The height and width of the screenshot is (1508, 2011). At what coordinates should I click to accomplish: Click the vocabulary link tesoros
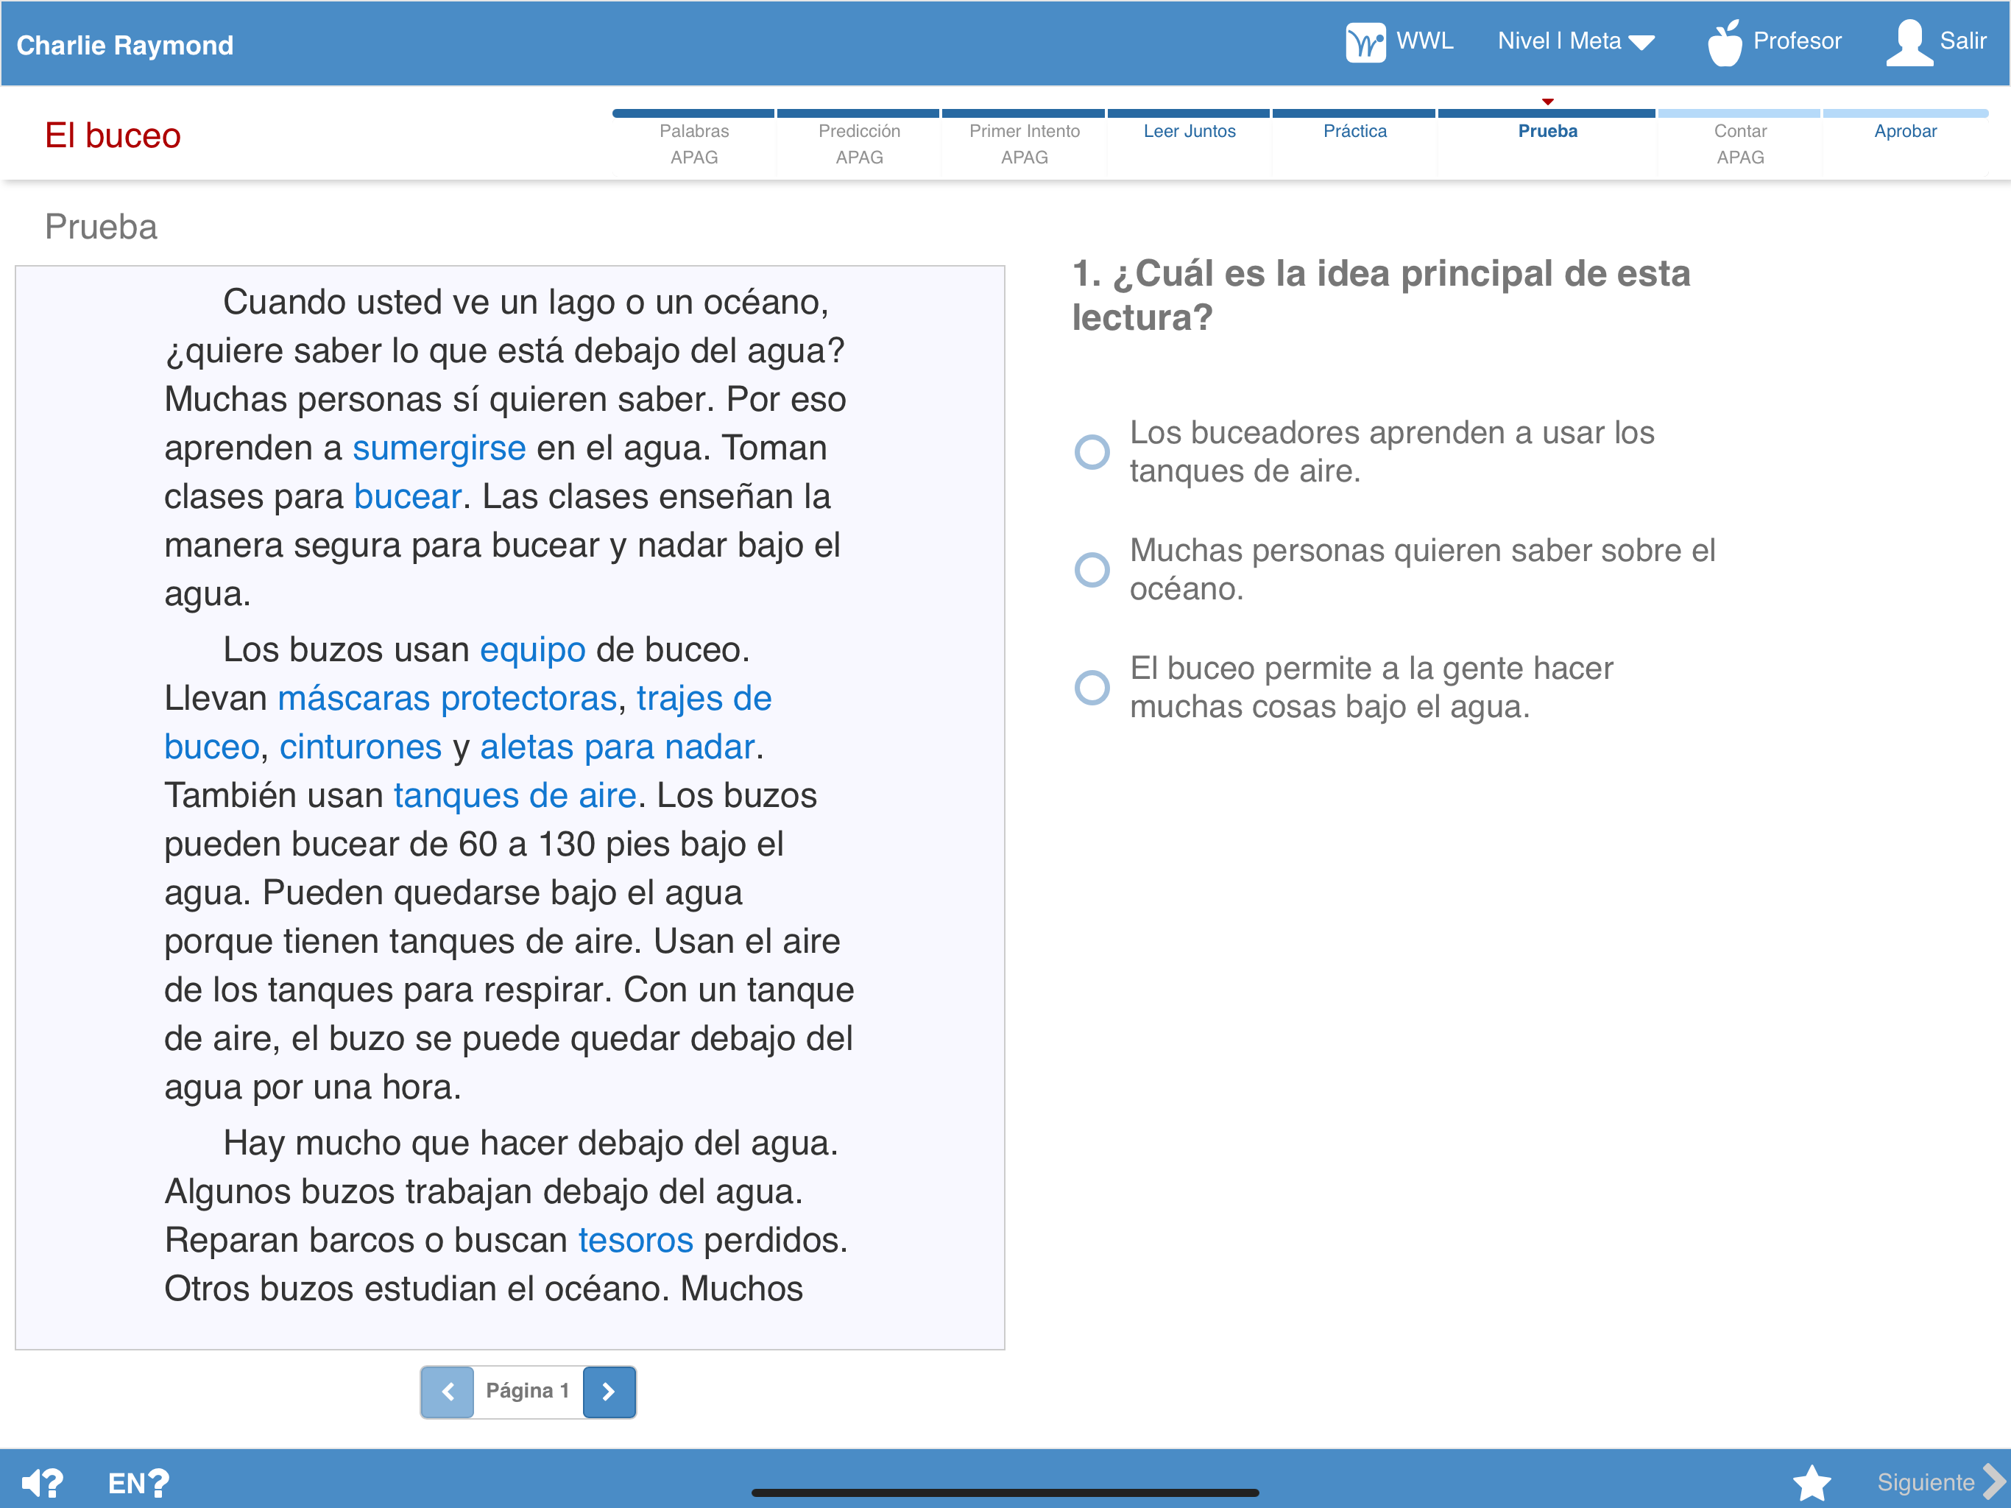(x=635, y=1241)
